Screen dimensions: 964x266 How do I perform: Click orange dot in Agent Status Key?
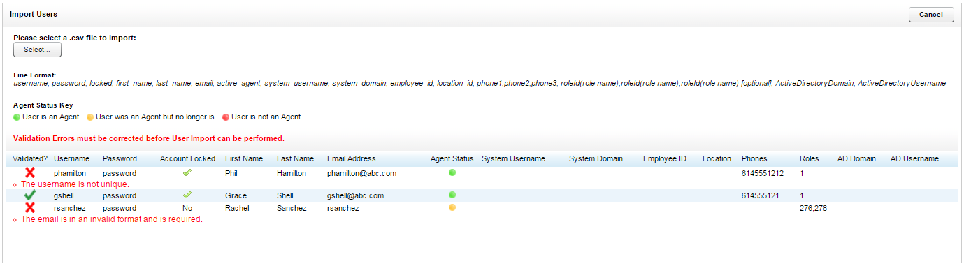coord(90,117)
